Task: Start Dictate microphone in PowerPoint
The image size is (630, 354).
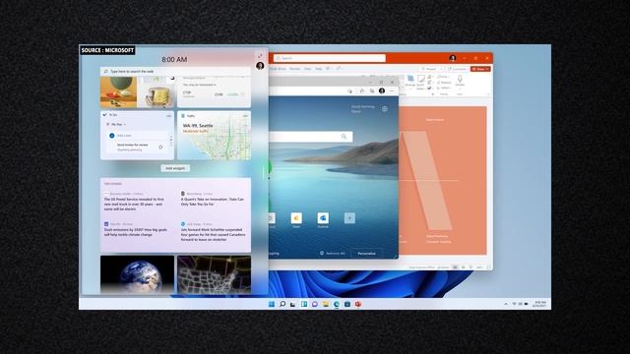Action: [x=460, y=81]
